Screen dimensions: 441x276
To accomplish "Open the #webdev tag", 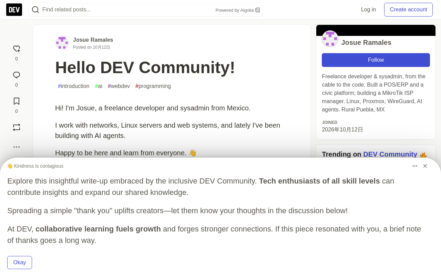I will click(119, 86).
